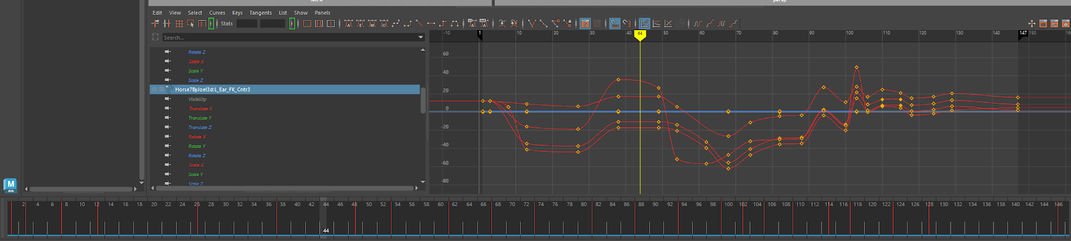The image size is (1071, 241).
Task: Click the Unify Tangents icon
Action: [544, 23]
